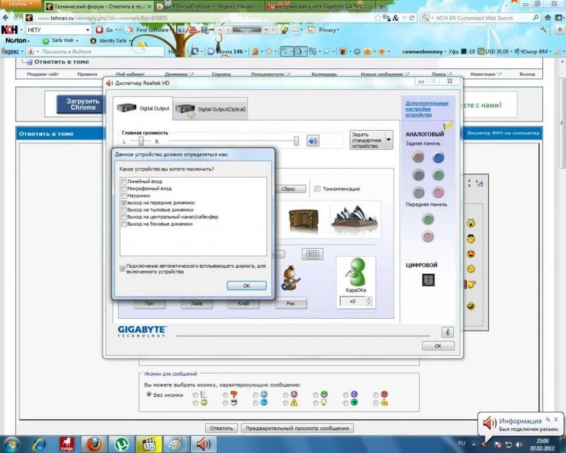Uncheck Выход на передние динамики
Image resolution: width=566 pixels, height=453 pixels.
coord(124,203)
